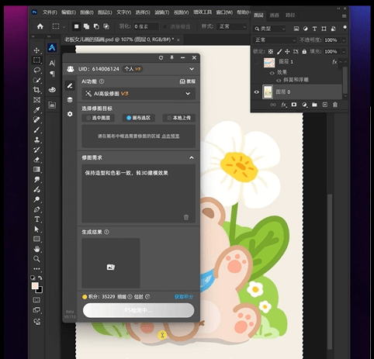Image resolution: width=374 pixels, height=359 pixels.
Task: Select the Pen tool
Action: (36, 209)
